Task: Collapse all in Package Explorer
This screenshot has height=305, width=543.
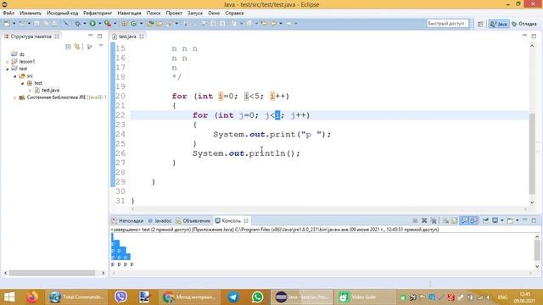Action: 68,47
